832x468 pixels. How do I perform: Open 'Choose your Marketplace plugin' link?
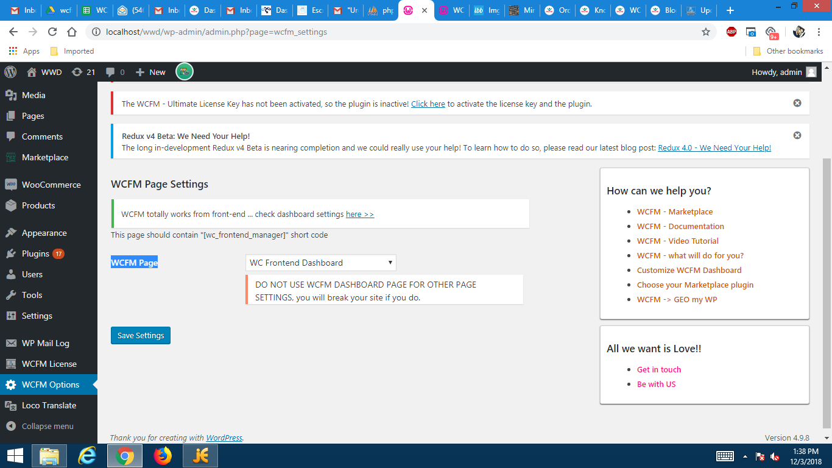click(x=696, y=285)
